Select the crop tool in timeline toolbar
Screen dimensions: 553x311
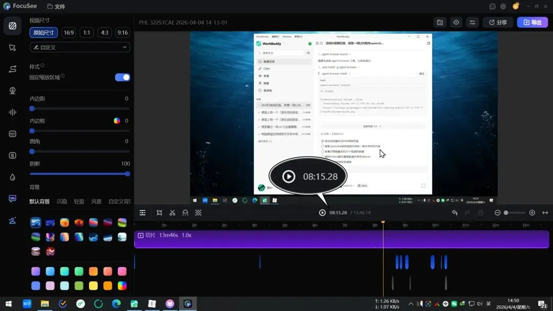(159, 213)
